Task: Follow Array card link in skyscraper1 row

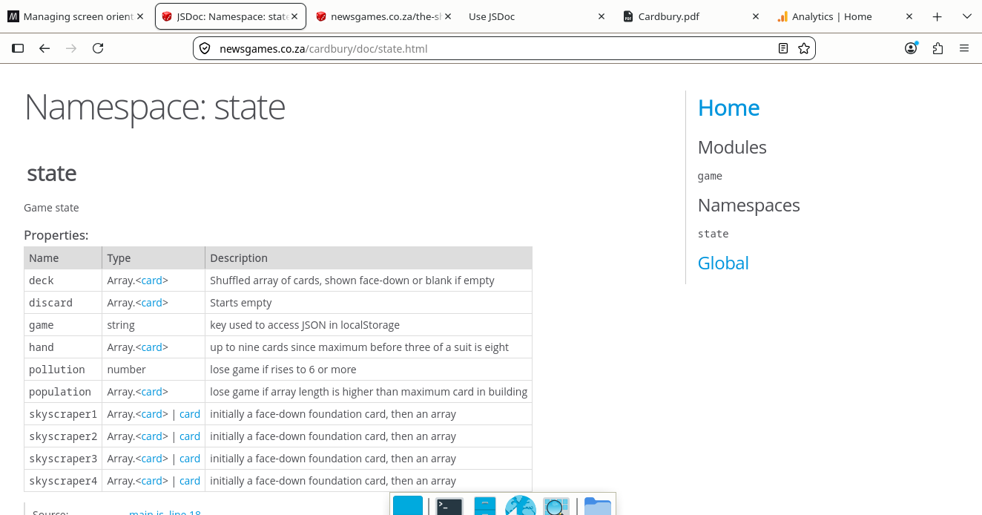Action: pos(152,414)
